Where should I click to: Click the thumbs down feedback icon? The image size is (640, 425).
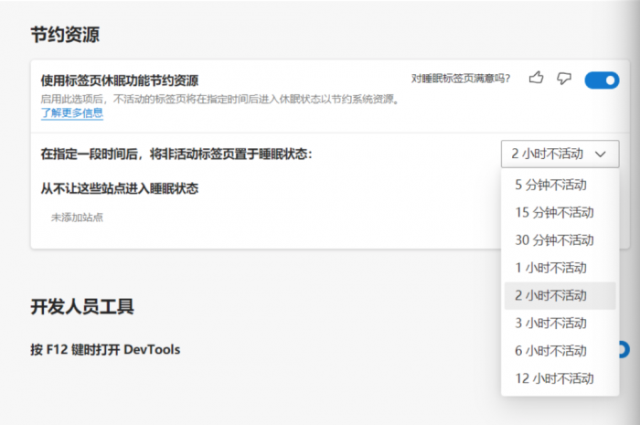(x=564, y=79)
